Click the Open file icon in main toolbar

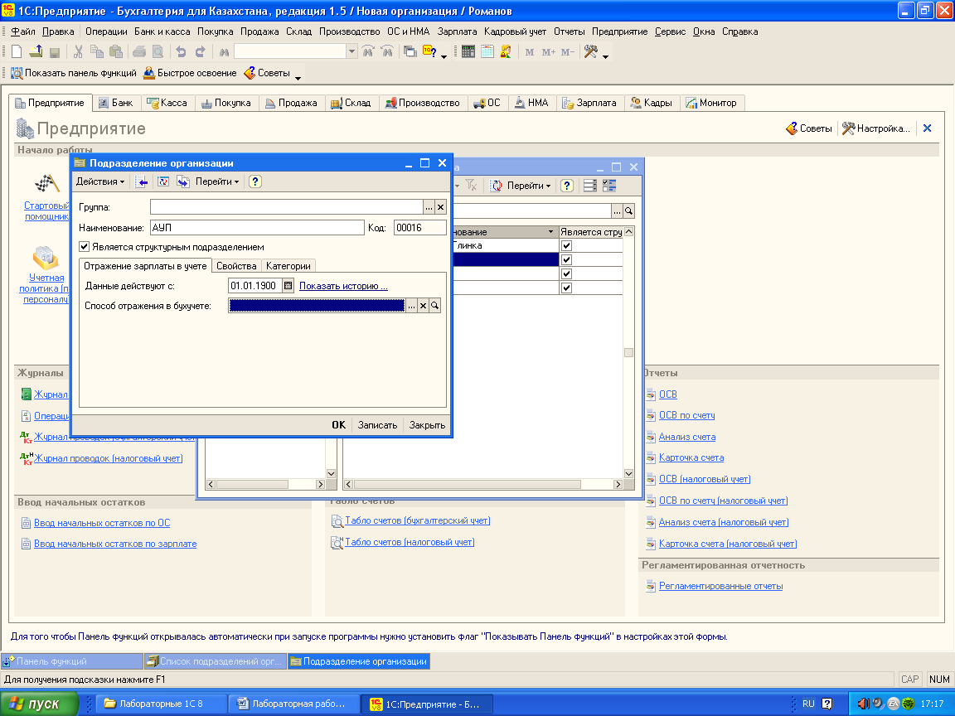(x=36, y=52)
